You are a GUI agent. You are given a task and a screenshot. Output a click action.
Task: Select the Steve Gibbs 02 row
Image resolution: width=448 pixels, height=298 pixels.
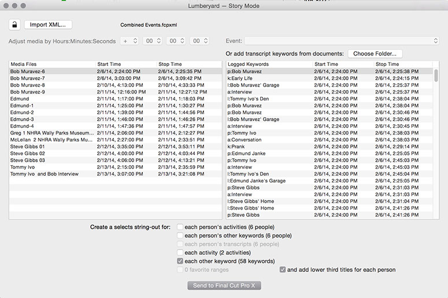(116, 154)
